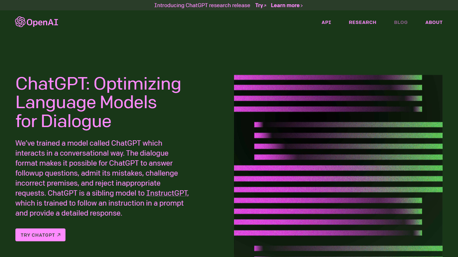Go to the Blog page
The height and width of the screenshot is (257, 458).
coord(401,22)
